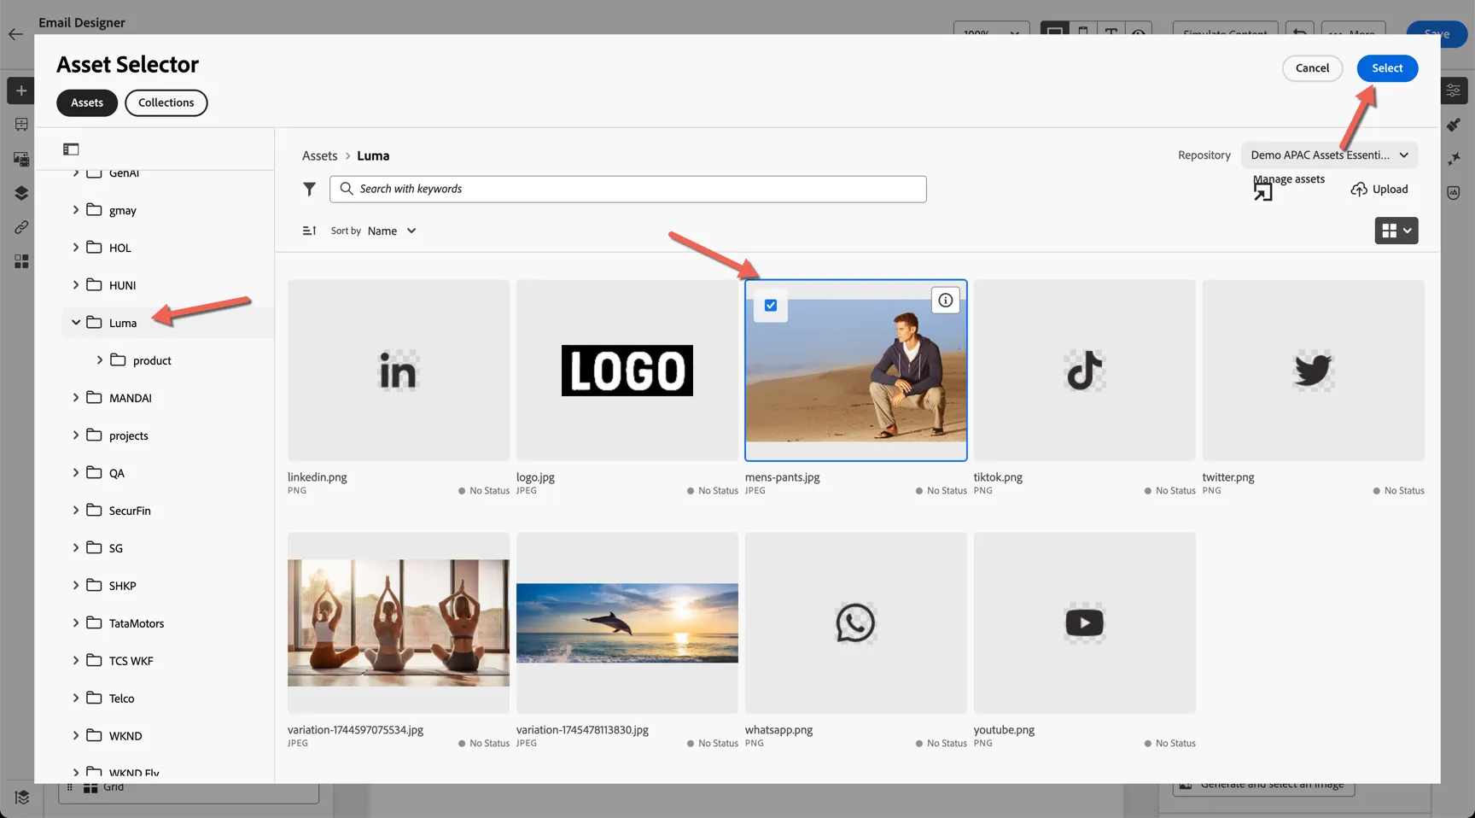Open the WKND folder
Viewport: 1475px width, 818px height.
pos(125,736)
